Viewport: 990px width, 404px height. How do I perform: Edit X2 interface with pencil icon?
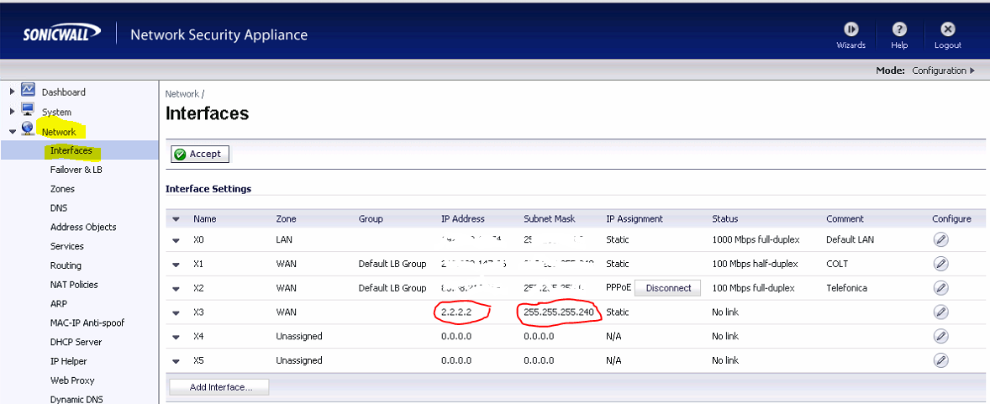coord(940,288)
